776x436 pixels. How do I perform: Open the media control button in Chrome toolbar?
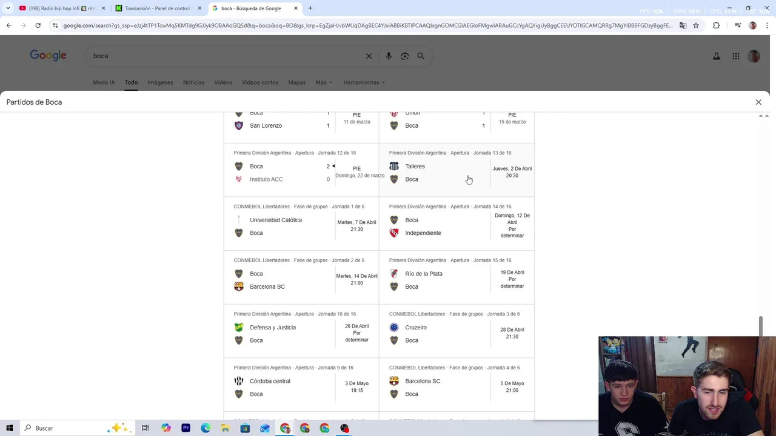(738, 25)
